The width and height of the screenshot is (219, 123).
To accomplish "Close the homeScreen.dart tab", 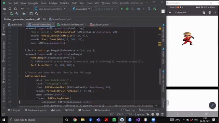I will pos(53,25).
